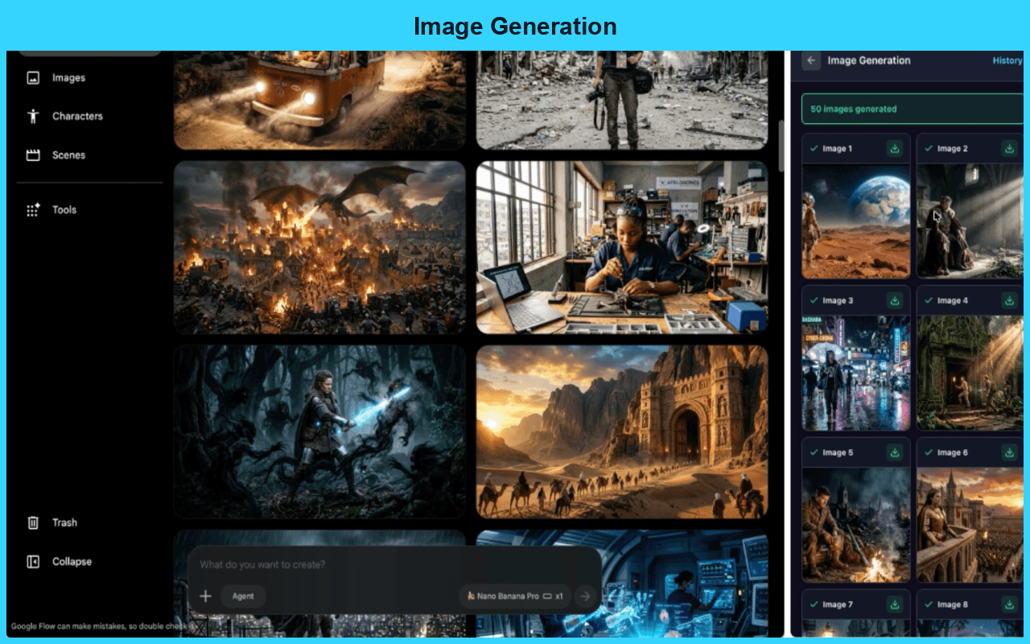Click the plus add-attachment icon

pyautogui.click(x=205, y=597)
